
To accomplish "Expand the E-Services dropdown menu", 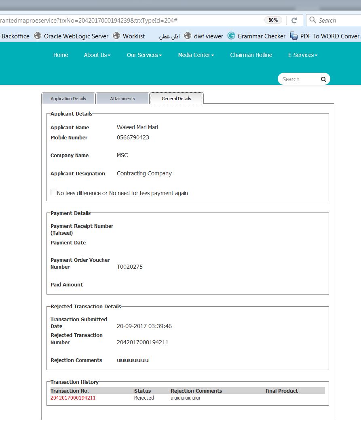I will 303,55.
